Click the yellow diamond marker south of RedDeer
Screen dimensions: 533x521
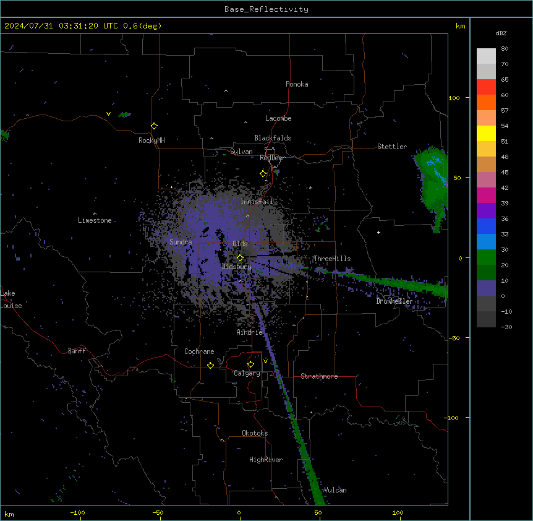[263, 174]
